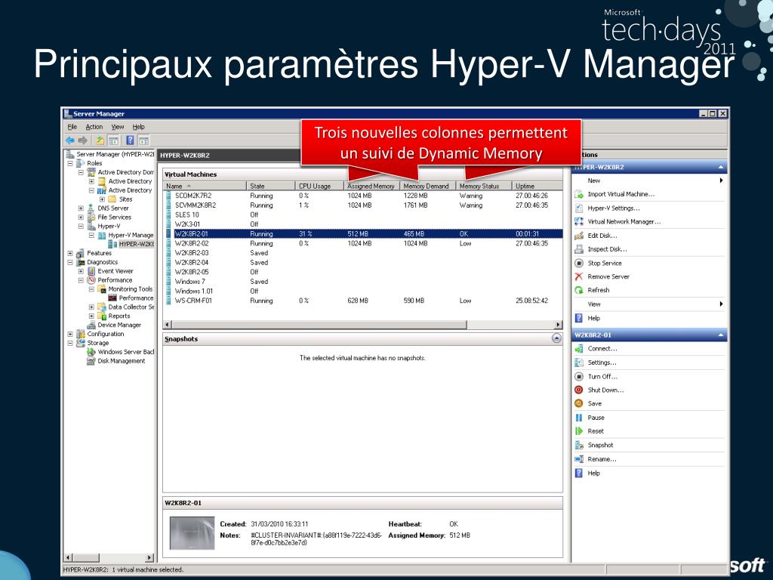
Task: Click the Back arrow in the toolbar
Action: pos(70,140)
